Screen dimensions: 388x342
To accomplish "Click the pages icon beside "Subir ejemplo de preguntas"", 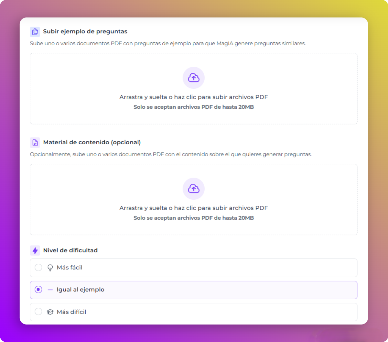I will click(35, 31).
